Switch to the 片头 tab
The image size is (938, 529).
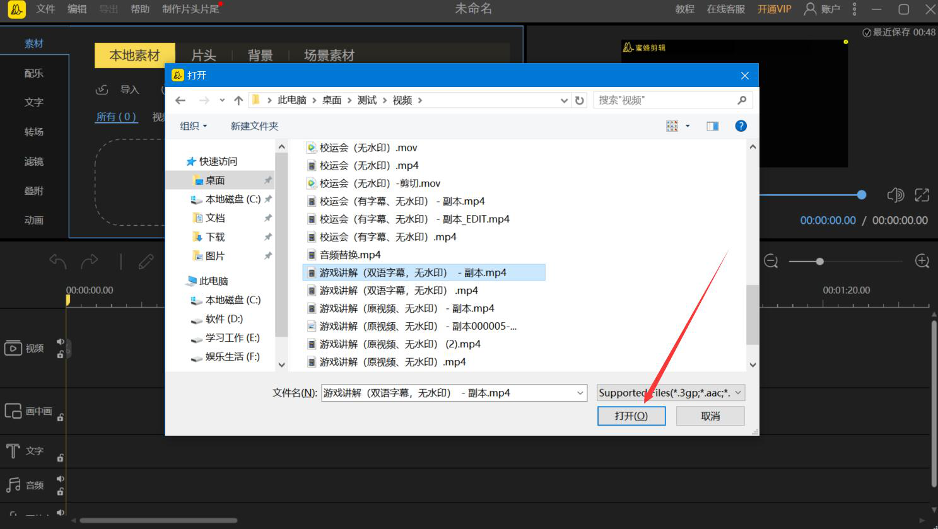tap(204, 55)
